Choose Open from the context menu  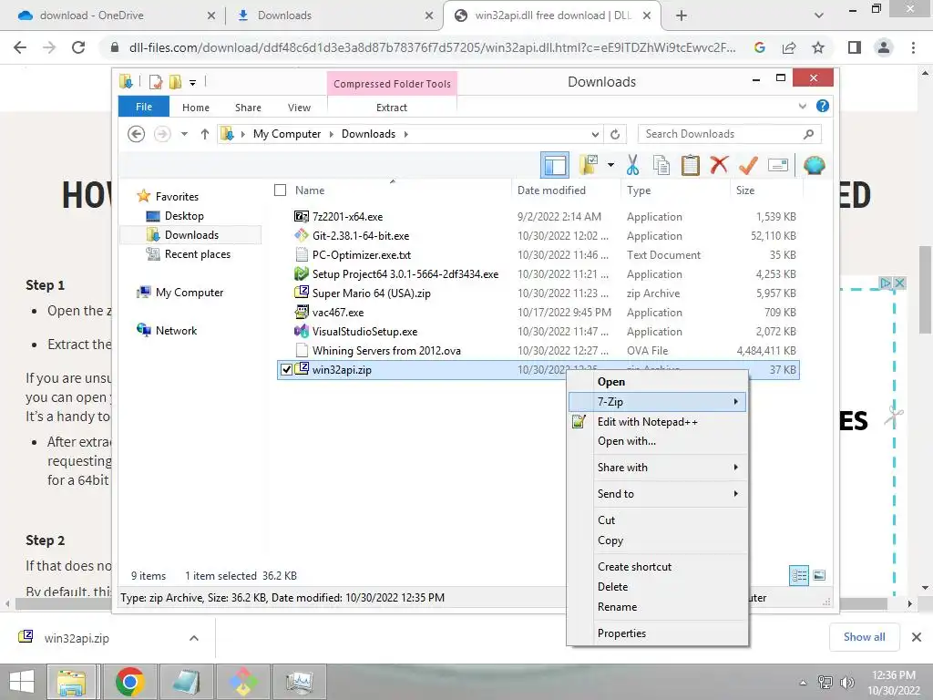pyautogui.click(x=658, y=382)
